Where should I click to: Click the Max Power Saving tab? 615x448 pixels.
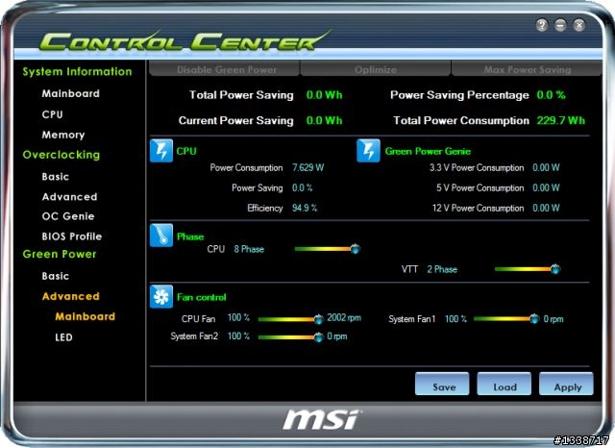tap(527, 69)
